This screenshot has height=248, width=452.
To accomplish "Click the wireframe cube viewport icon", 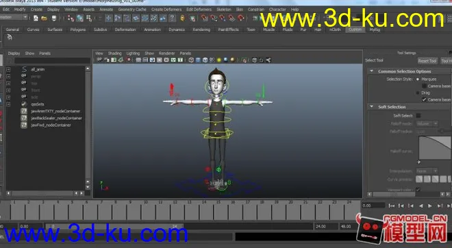I will 191,60.
